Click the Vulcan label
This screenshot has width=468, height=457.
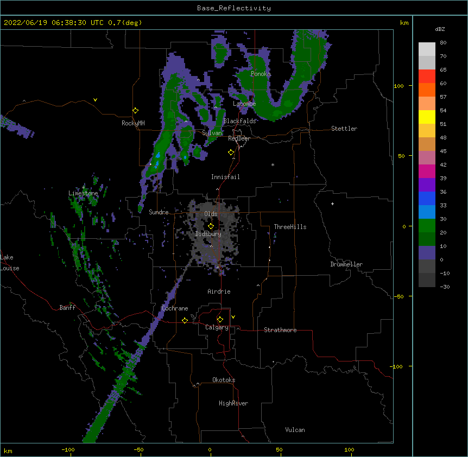point(295,430)
